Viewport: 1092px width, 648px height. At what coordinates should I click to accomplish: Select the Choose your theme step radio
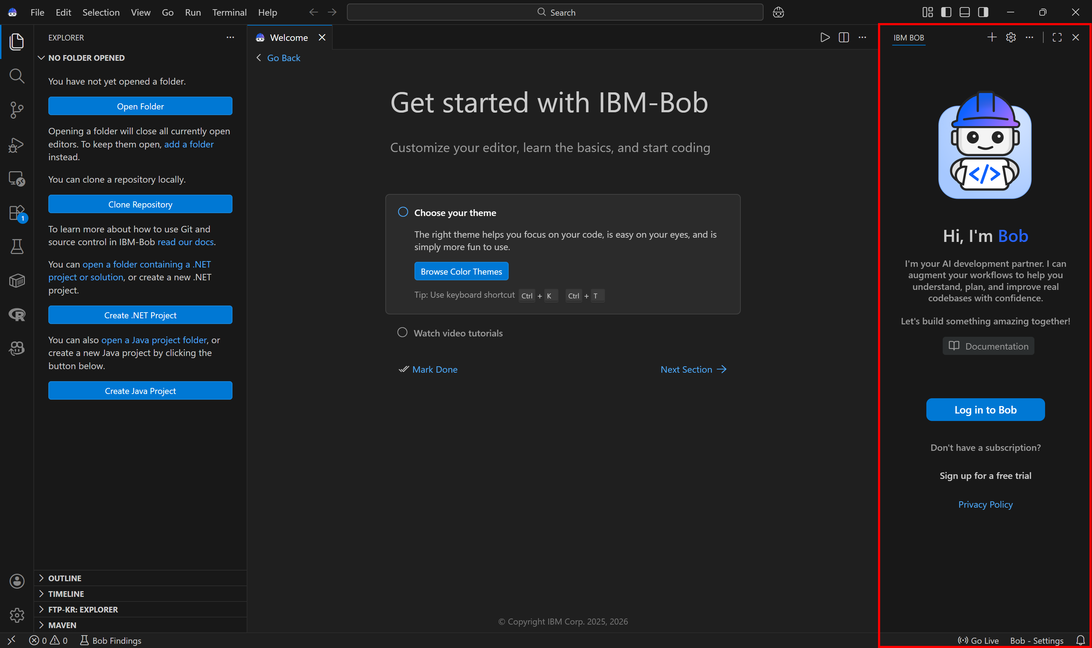point(403,212)
